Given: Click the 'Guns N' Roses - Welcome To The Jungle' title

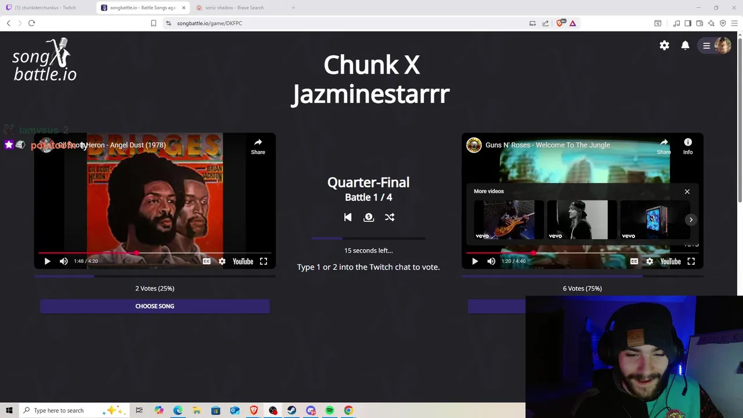Looking at the screenshot, I should [547, 145].
